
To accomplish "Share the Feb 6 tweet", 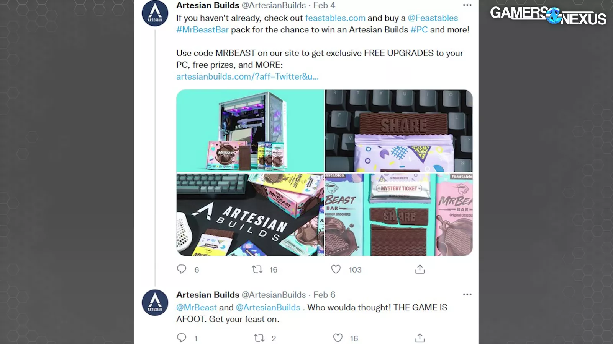I will click(420, 338).
